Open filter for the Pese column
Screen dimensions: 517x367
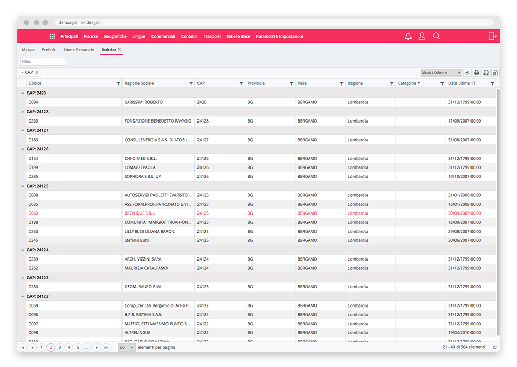tap(342, 84)
